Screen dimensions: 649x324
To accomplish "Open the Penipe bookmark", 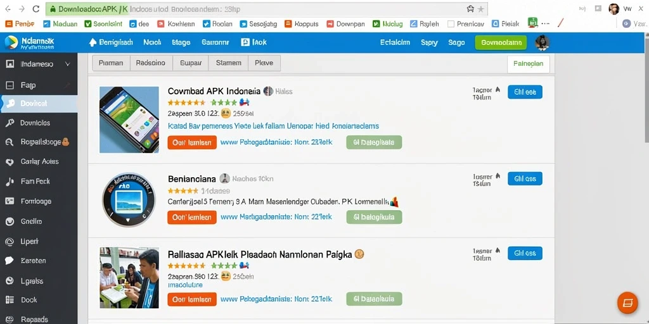I will point(20,24).
